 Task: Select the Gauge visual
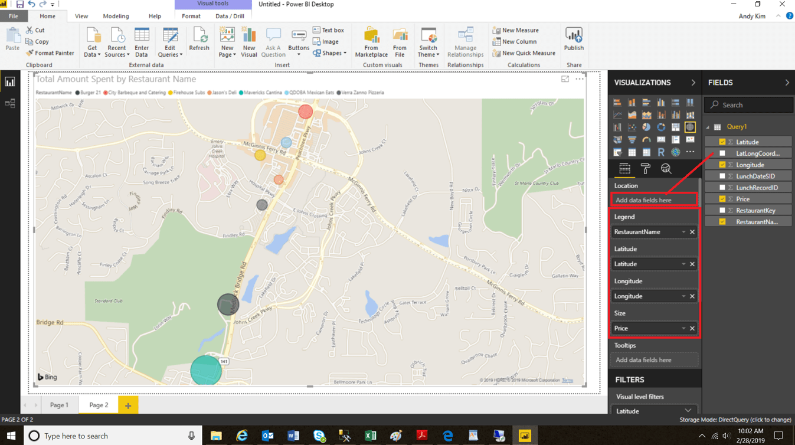646,140
